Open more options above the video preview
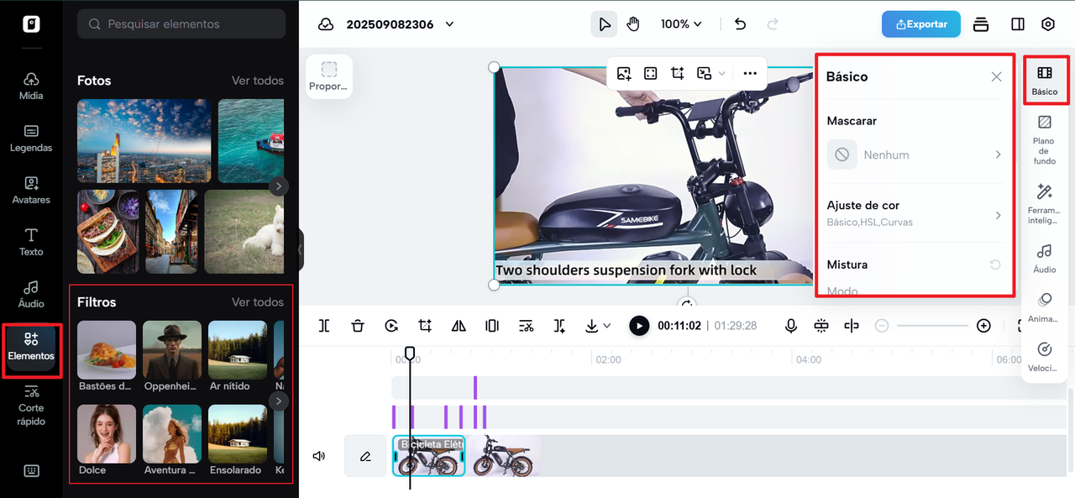Screen dimensions: 1075x498 750,74
